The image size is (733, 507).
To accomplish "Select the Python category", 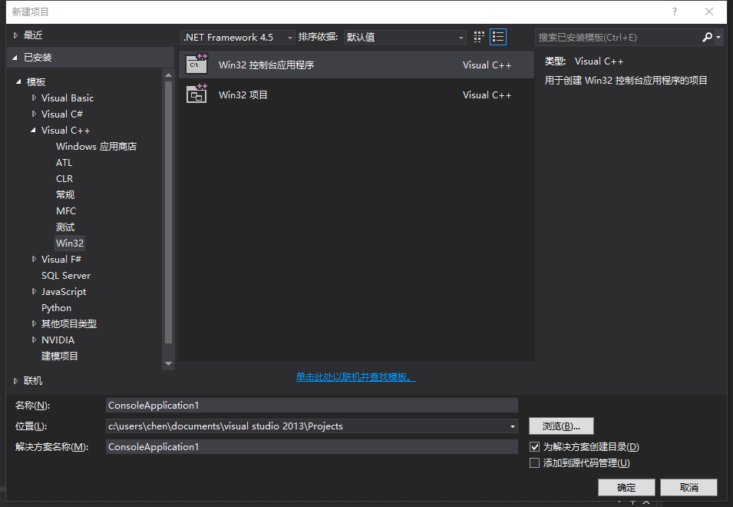I will pyautogui.click(x=57, y=308).
